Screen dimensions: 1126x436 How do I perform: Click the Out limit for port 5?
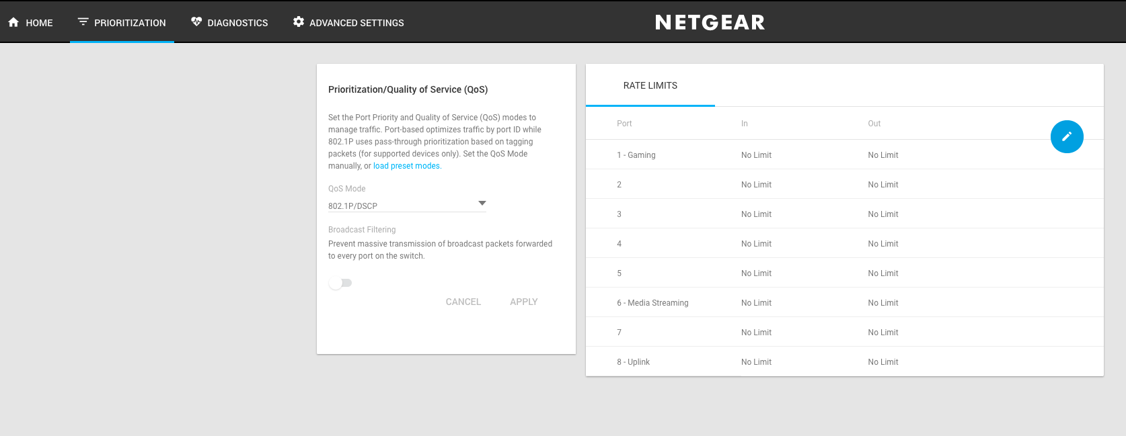pyautogui.click(x=883, y=273)
